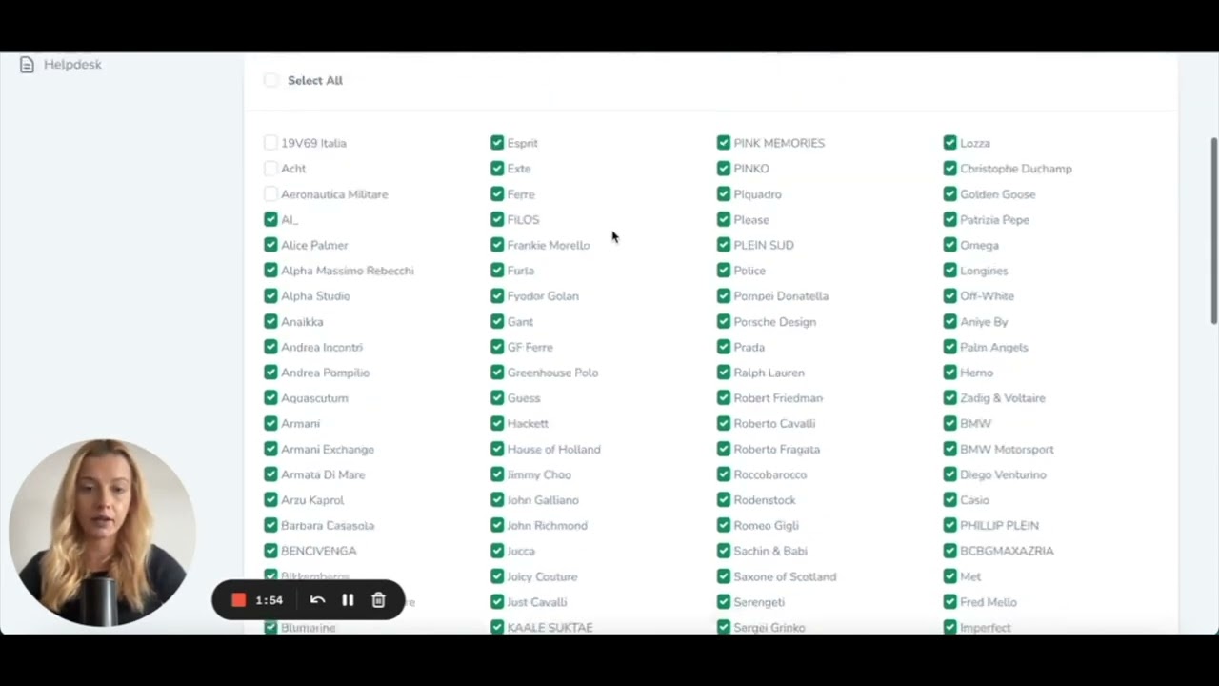Deselect Roberto Cavalli brand
1219x686 pixels.
pyautogui.click(x=724, y=423)
